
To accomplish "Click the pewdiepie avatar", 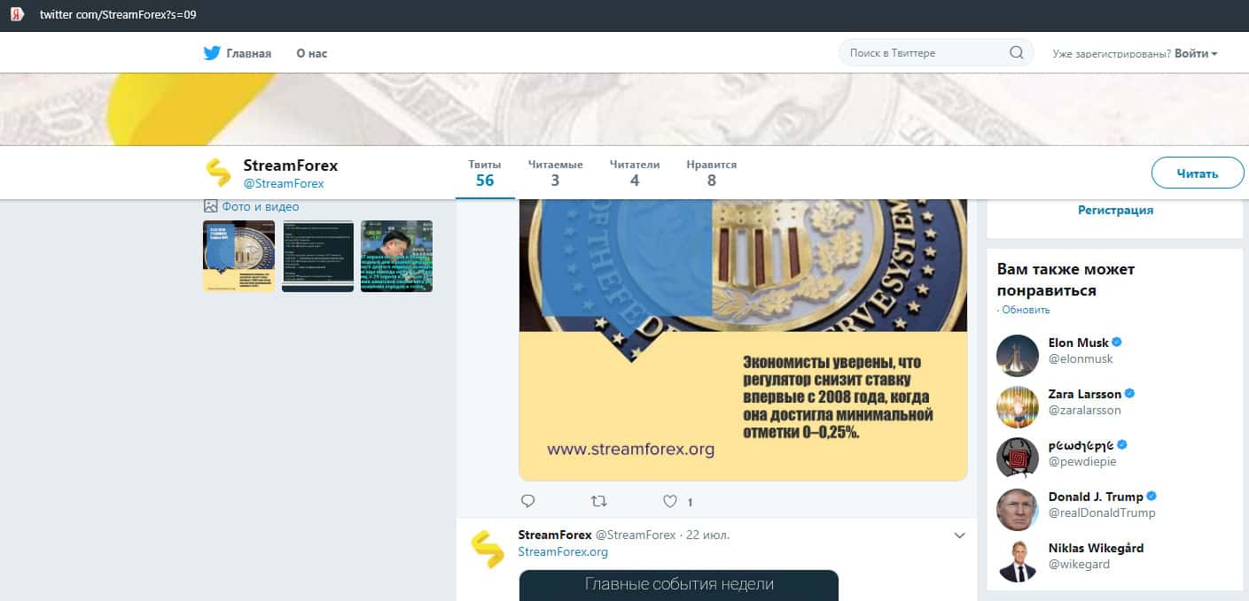I will (1018, 458).
